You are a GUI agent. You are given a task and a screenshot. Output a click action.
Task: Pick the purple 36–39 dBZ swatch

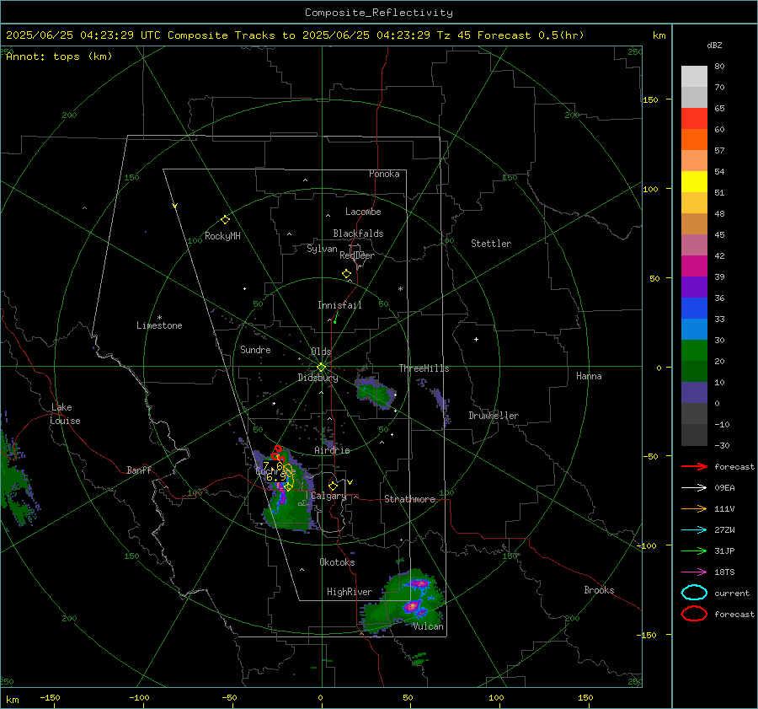694,287
